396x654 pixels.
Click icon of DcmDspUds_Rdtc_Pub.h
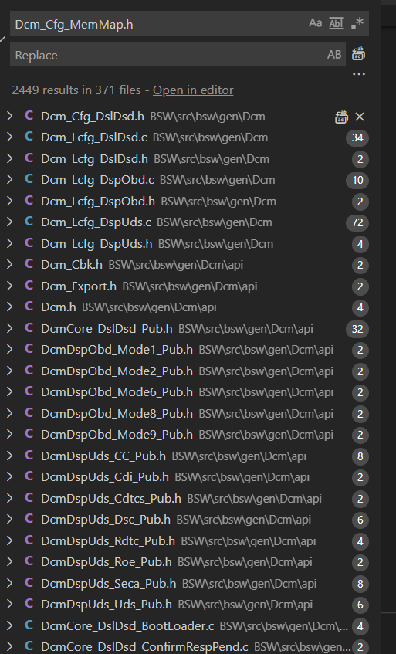point(29,540)
